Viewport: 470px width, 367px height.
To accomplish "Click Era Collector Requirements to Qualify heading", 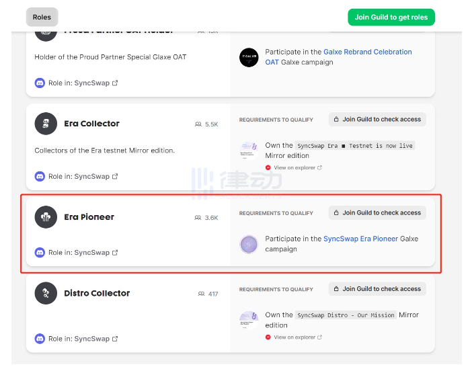I will (x=276, y=120).
